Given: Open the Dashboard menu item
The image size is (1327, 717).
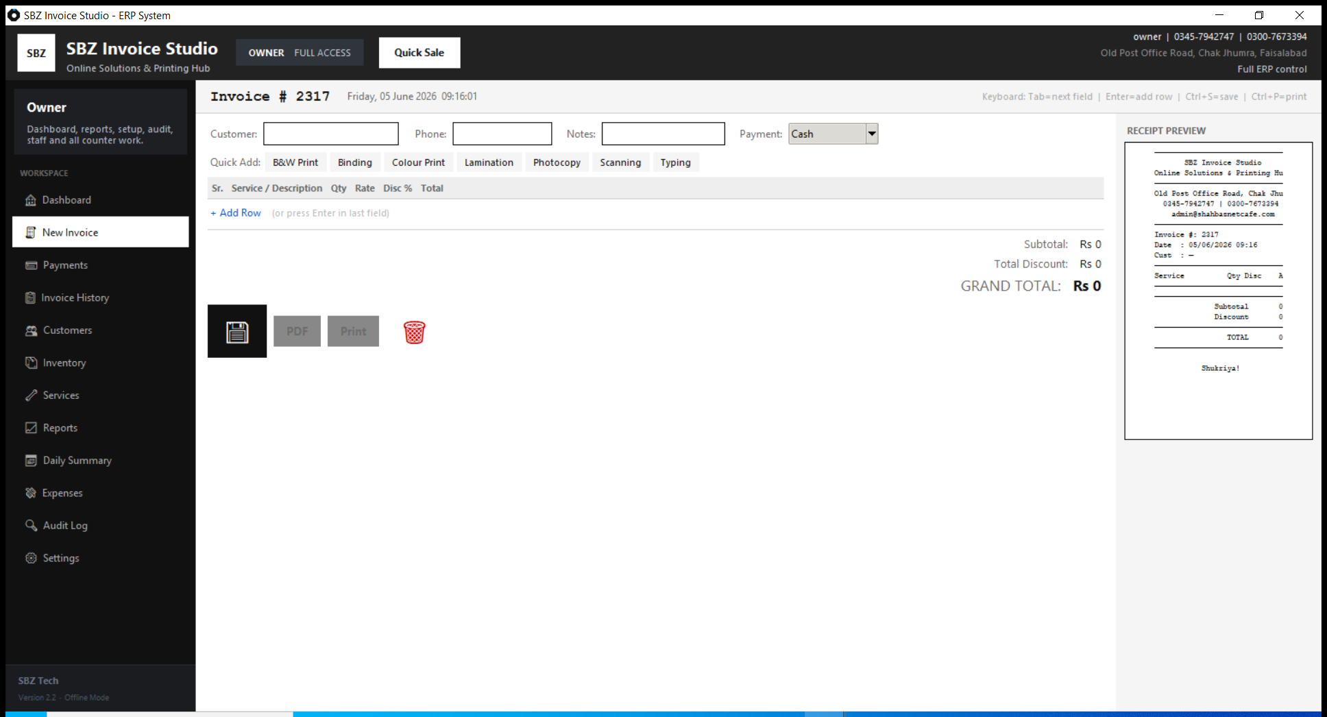Looking at the screenshot, I should coord(101,200).
